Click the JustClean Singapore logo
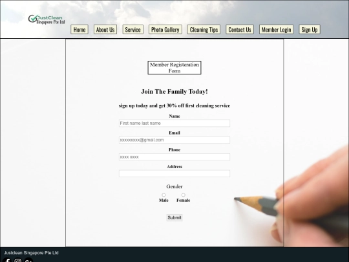The height and width of the screenshot is (262, 349). pos(47,19)
